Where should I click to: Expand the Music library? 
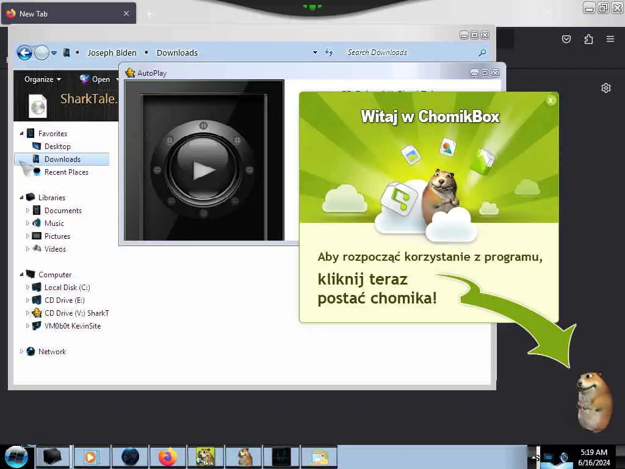(x=27, y=223)
